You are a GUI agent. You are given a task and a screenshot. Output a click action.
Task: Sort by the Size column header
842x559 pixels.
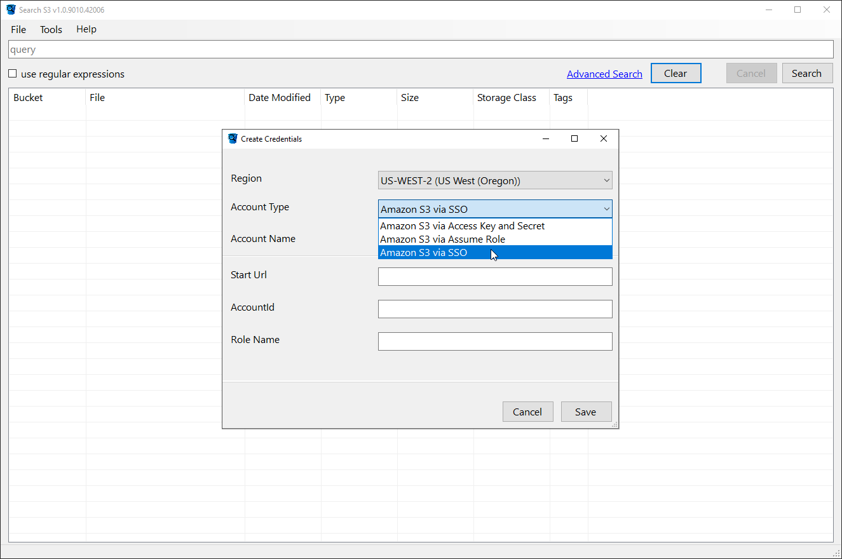[435, 98]
